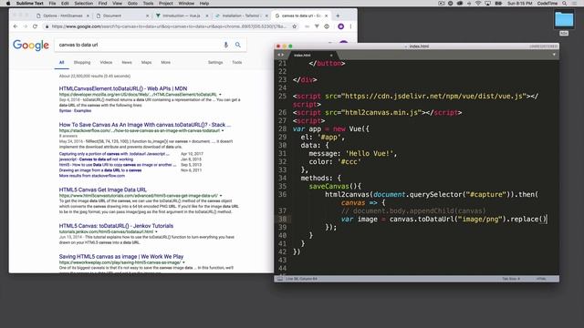Open the Chrome three-dot menu
Image resolution: width=584 pixels, height=328 pixels.
coord(350,26)
